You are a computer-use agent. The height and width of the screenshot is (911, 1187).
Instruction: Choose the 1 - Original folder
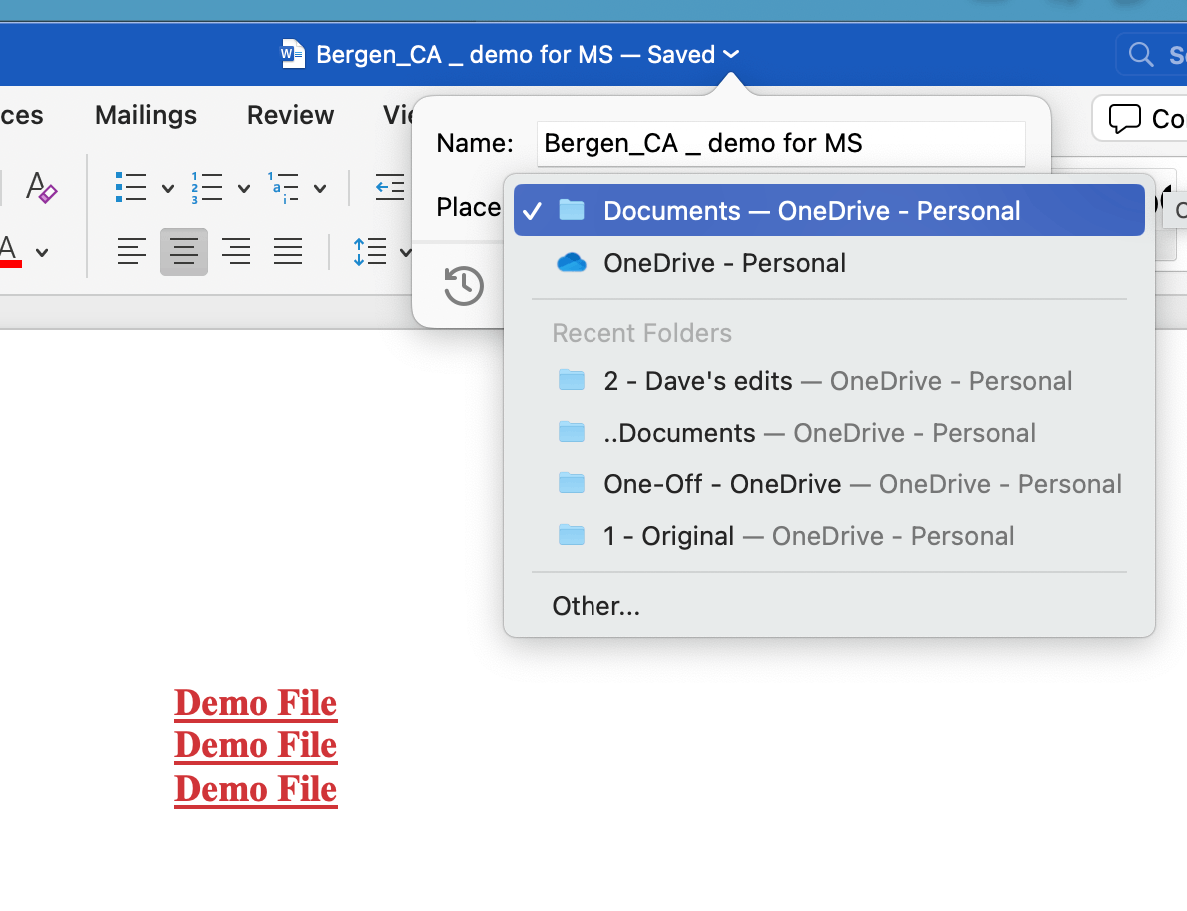click(829, 536)
